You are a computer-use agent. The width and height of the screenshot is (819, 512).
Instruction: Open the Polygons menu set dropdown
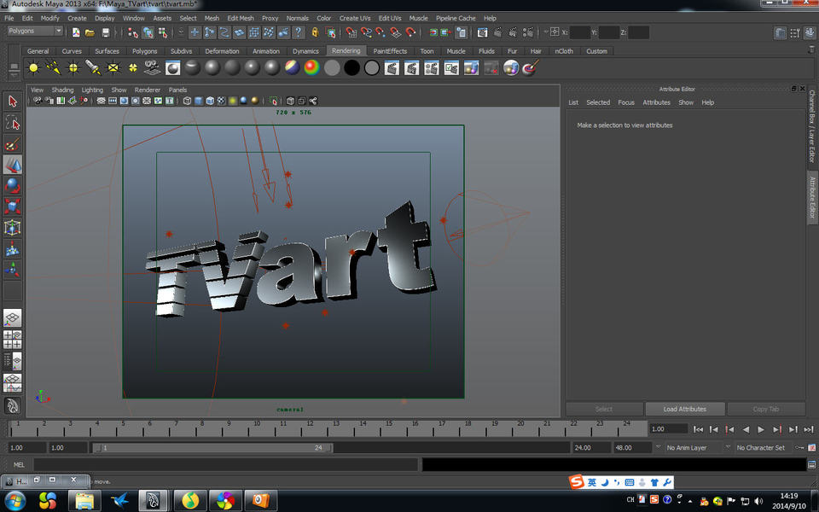[x=35, y=32]
